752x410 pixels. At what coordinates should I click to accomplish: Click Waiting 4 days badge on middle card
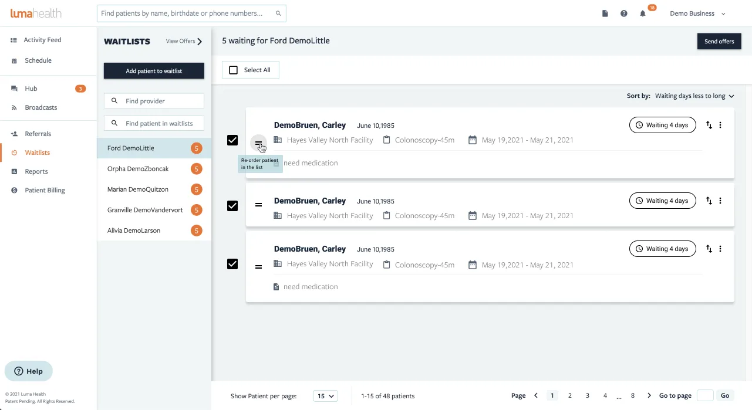[662, 201]
